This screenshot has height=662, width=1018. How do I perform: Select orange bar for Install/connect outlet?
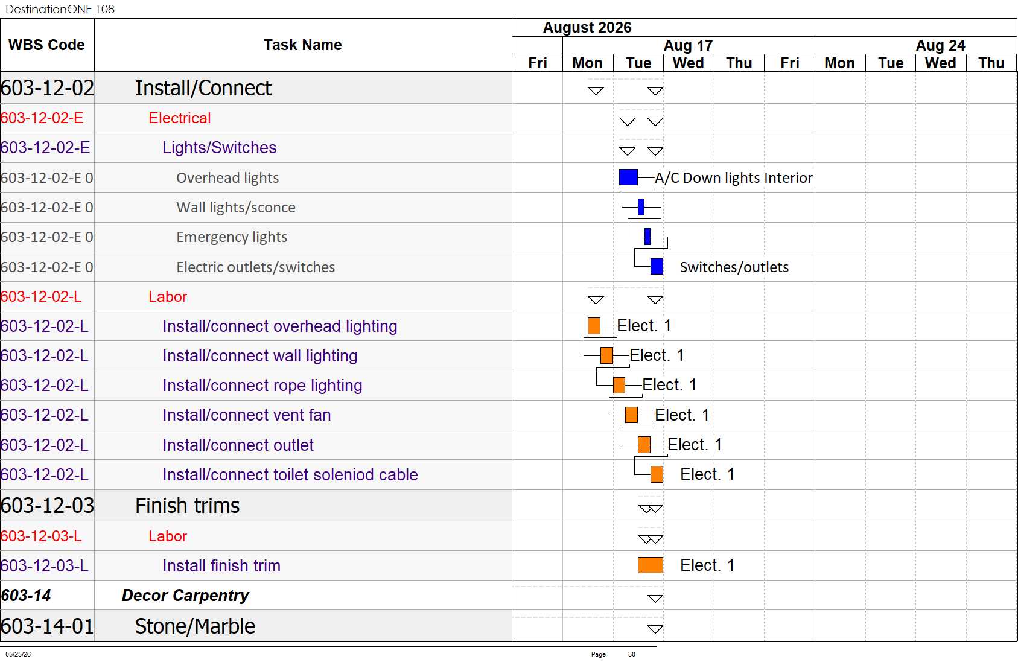tap(644, 445)
